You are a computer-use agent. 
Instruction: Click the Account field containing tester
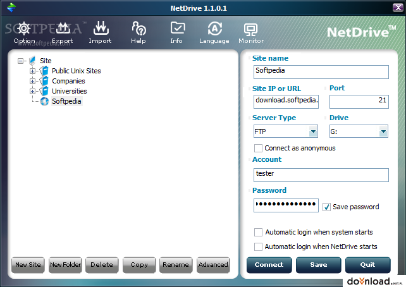[321, 175]
